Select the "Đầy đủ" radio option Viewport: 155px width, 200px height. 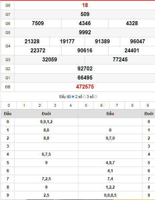(73, 97)
